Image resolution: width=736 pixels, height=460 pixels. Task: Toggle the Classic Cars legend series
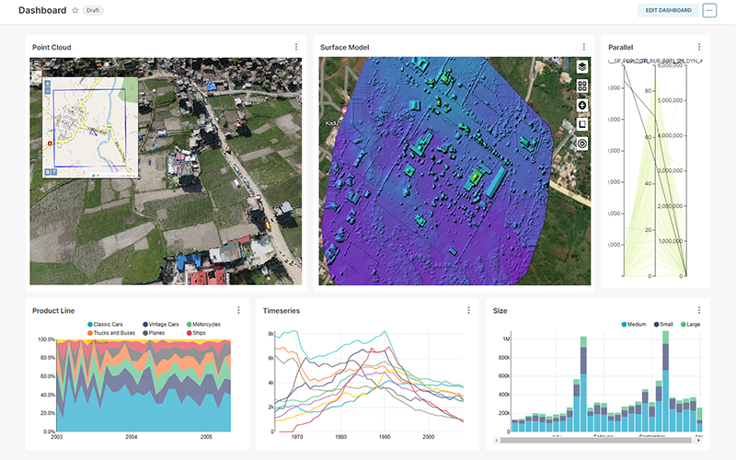[105, 325]
